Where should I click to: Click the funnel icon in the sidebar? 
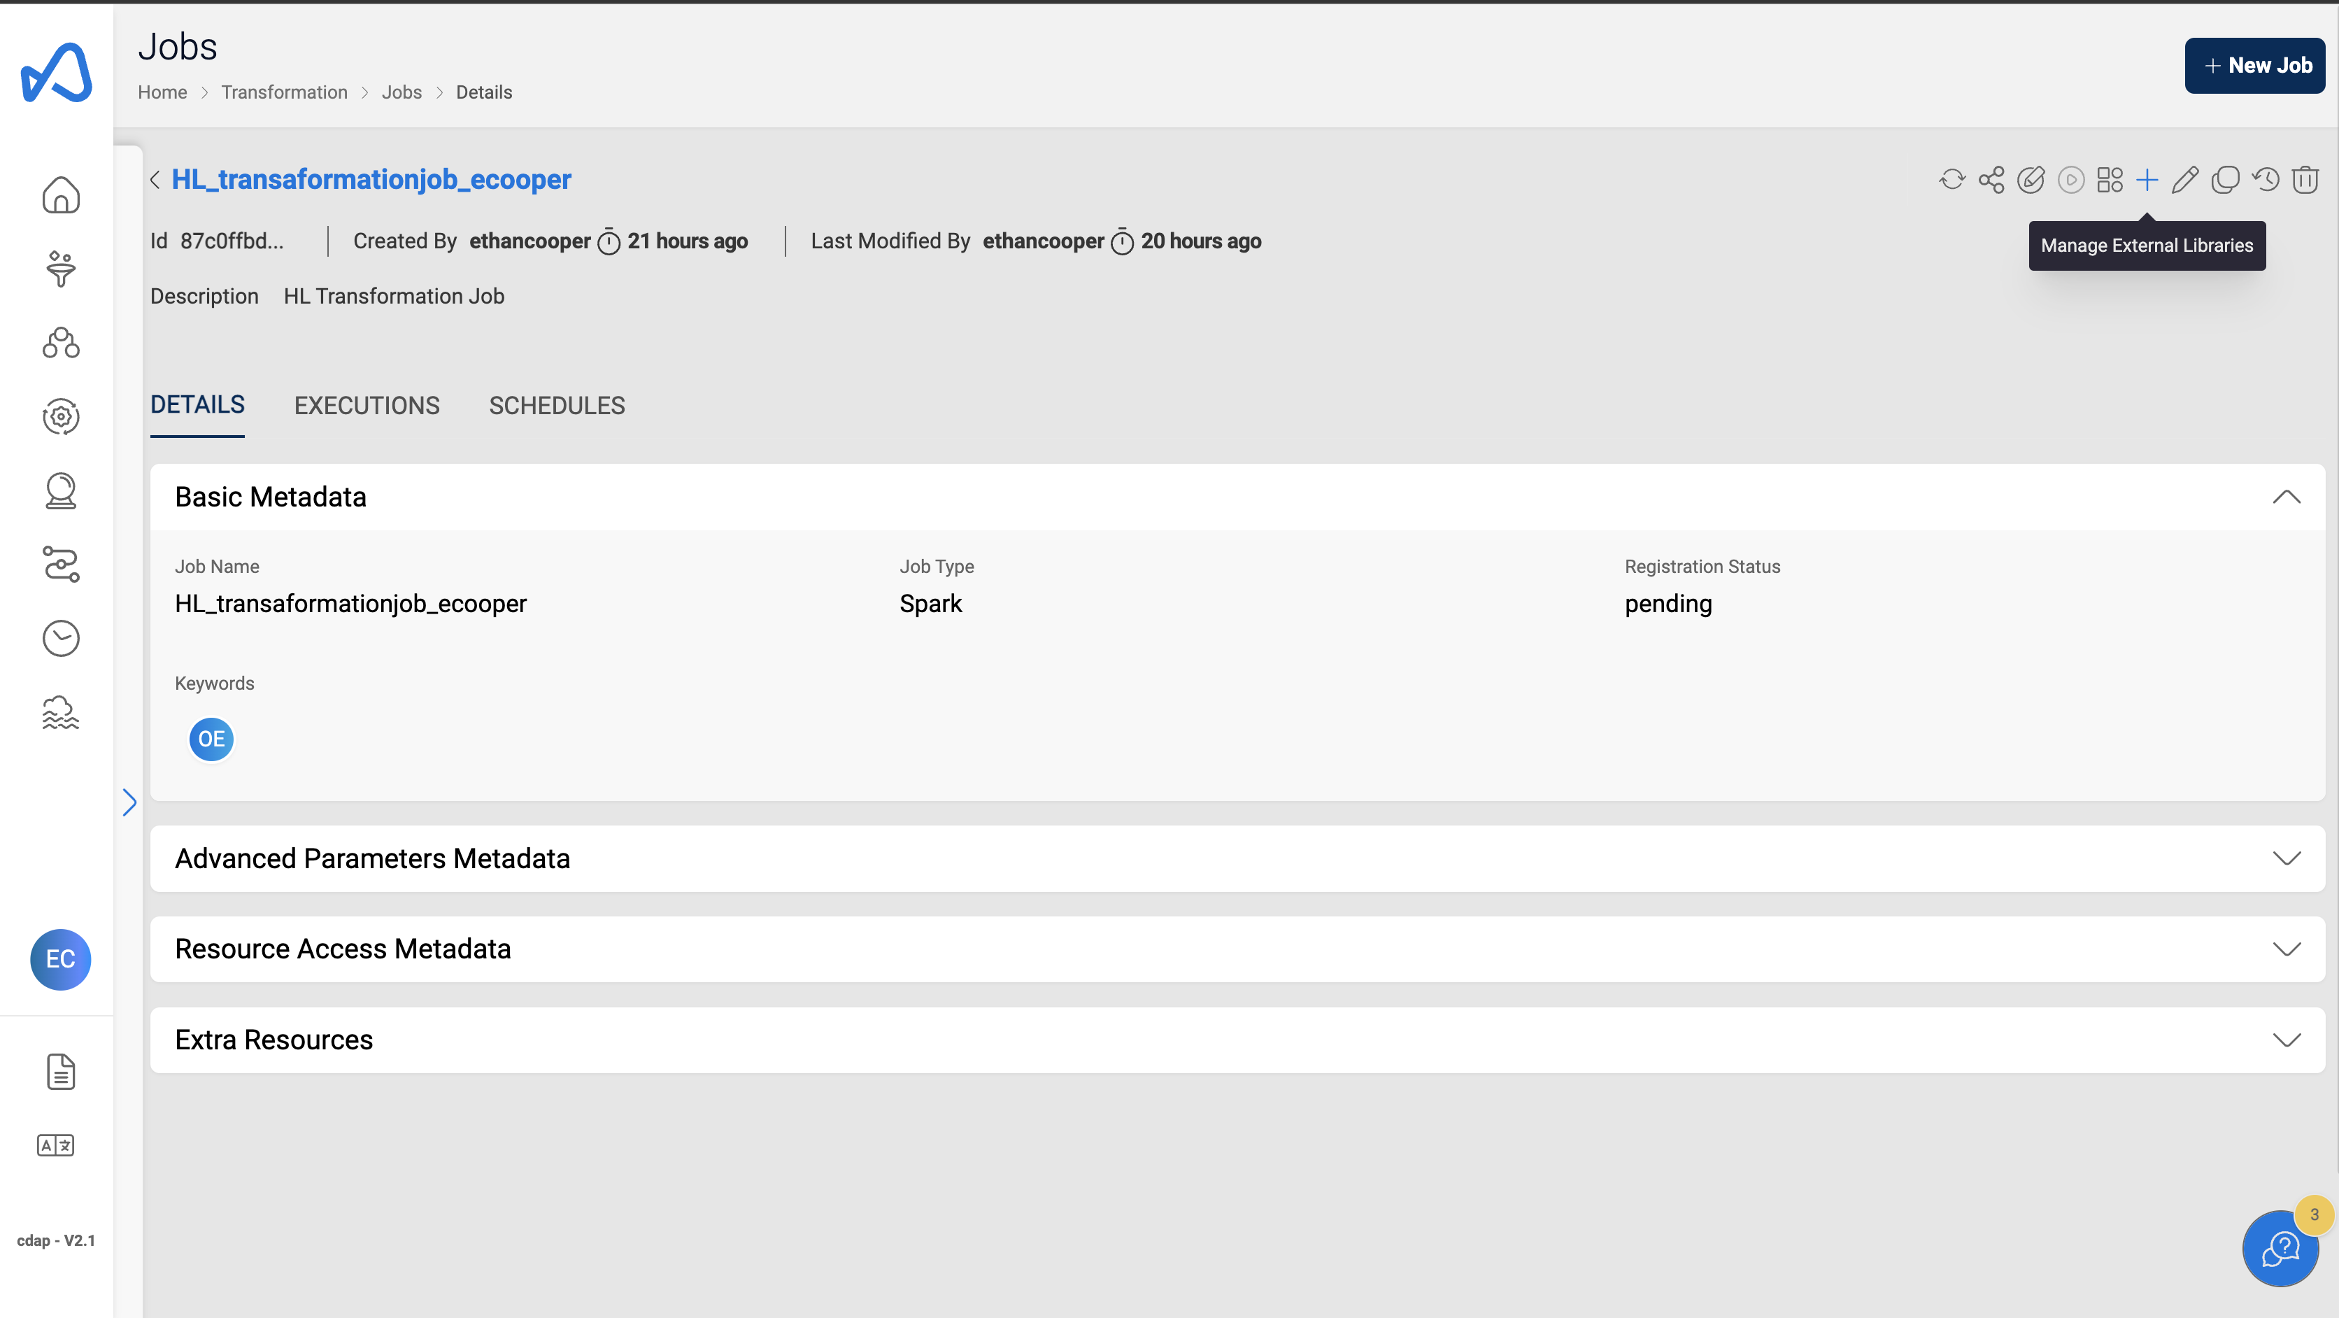(61, 269)
